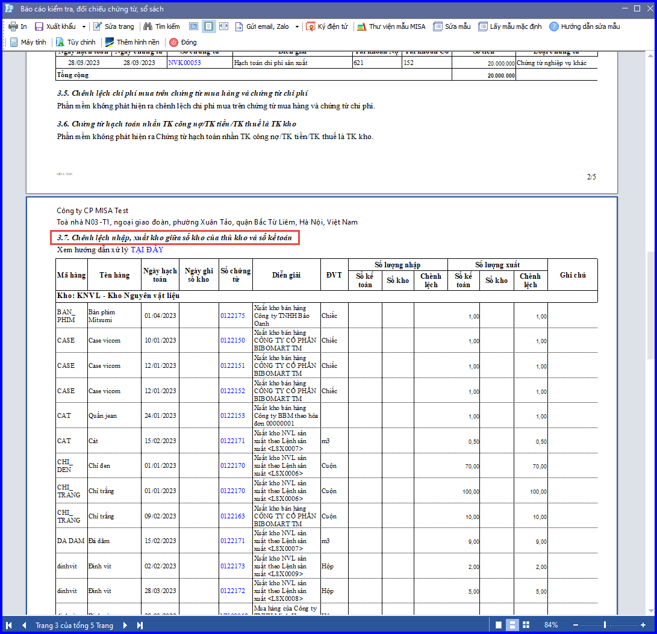Click the Đóng close report button
Image resolution: width=657 pixels, height=634 pixels.
point(183,42)
